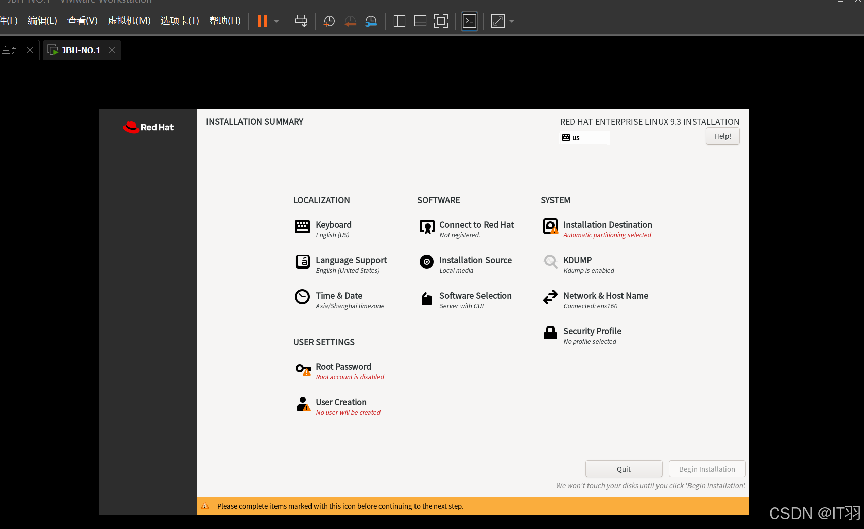Screen dimensions: 864x529
Task: Click the warning icon in orange bar
Action: (205, 506)
